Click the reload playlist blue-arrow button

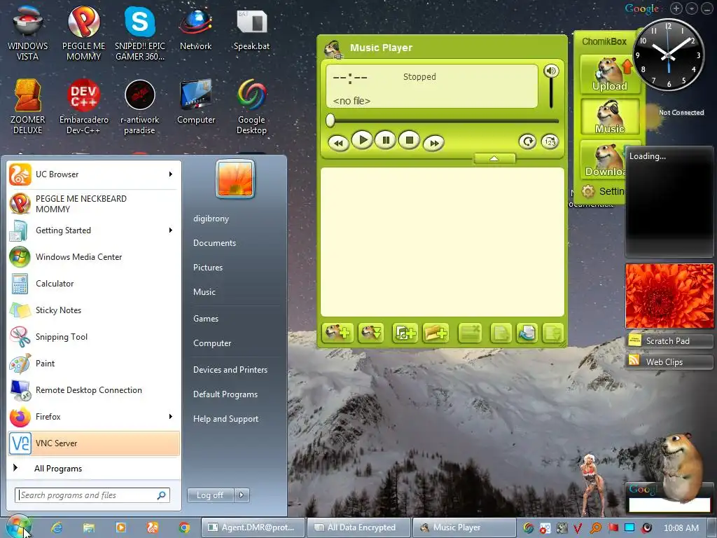pos(527,333)
